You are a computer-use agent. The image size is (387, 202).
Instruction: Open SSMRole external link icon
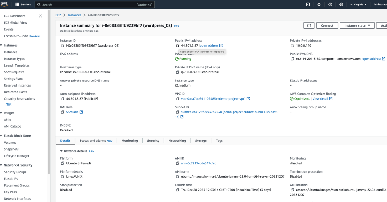coord(81,112)
